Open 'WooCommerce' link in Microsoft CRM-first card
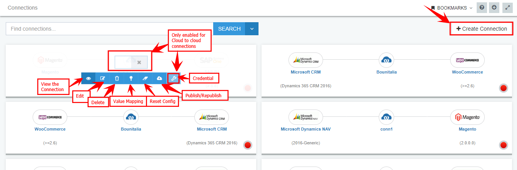The width and height of the screenshot is (517, 170). pyautogui.click(x=467, y=72)
